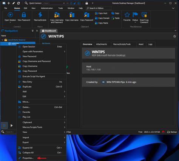The height and width of the screenshot is (161, 179).
Task: Click the Paste button in ribbon
Action: (116, 18)
